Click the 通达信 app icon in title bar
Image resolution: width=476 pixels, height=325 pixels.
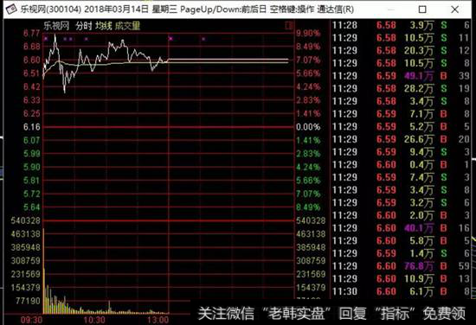(11, 10)
